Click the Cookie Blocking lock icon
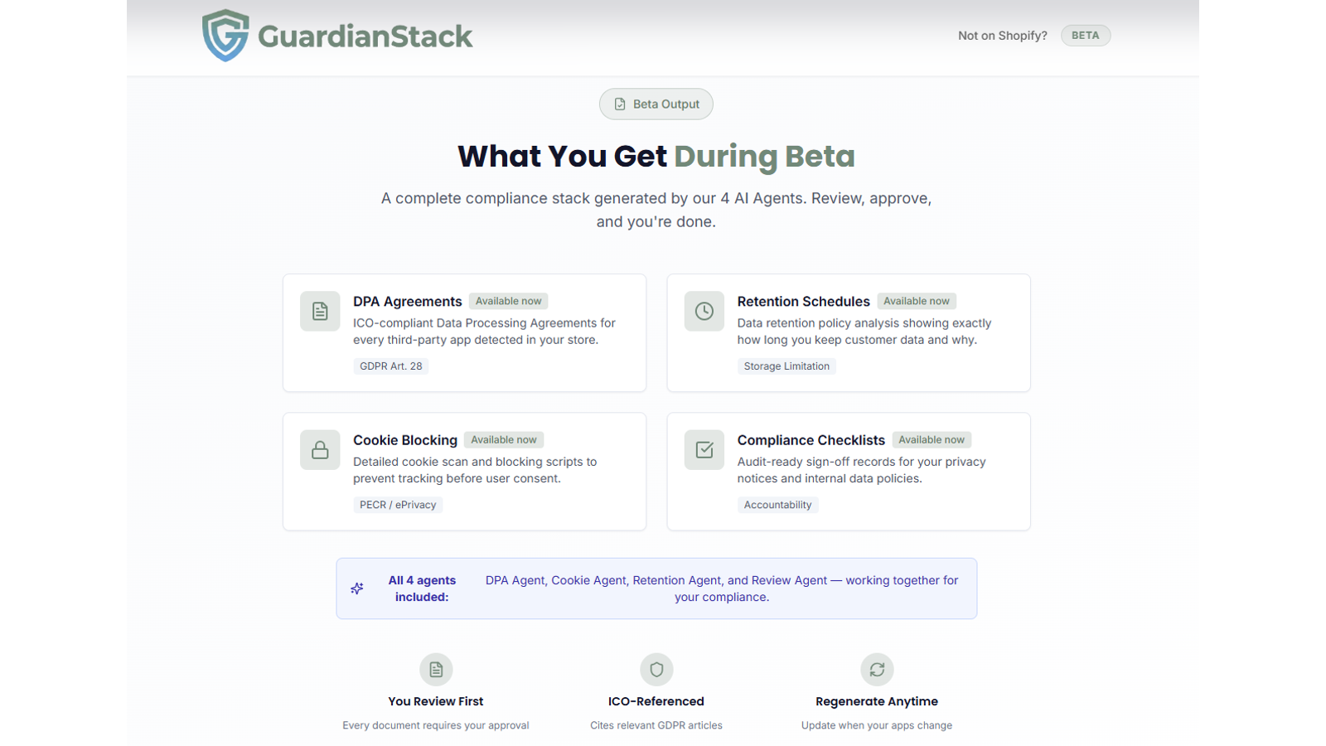1326x746 pixels. coord(320,450)
